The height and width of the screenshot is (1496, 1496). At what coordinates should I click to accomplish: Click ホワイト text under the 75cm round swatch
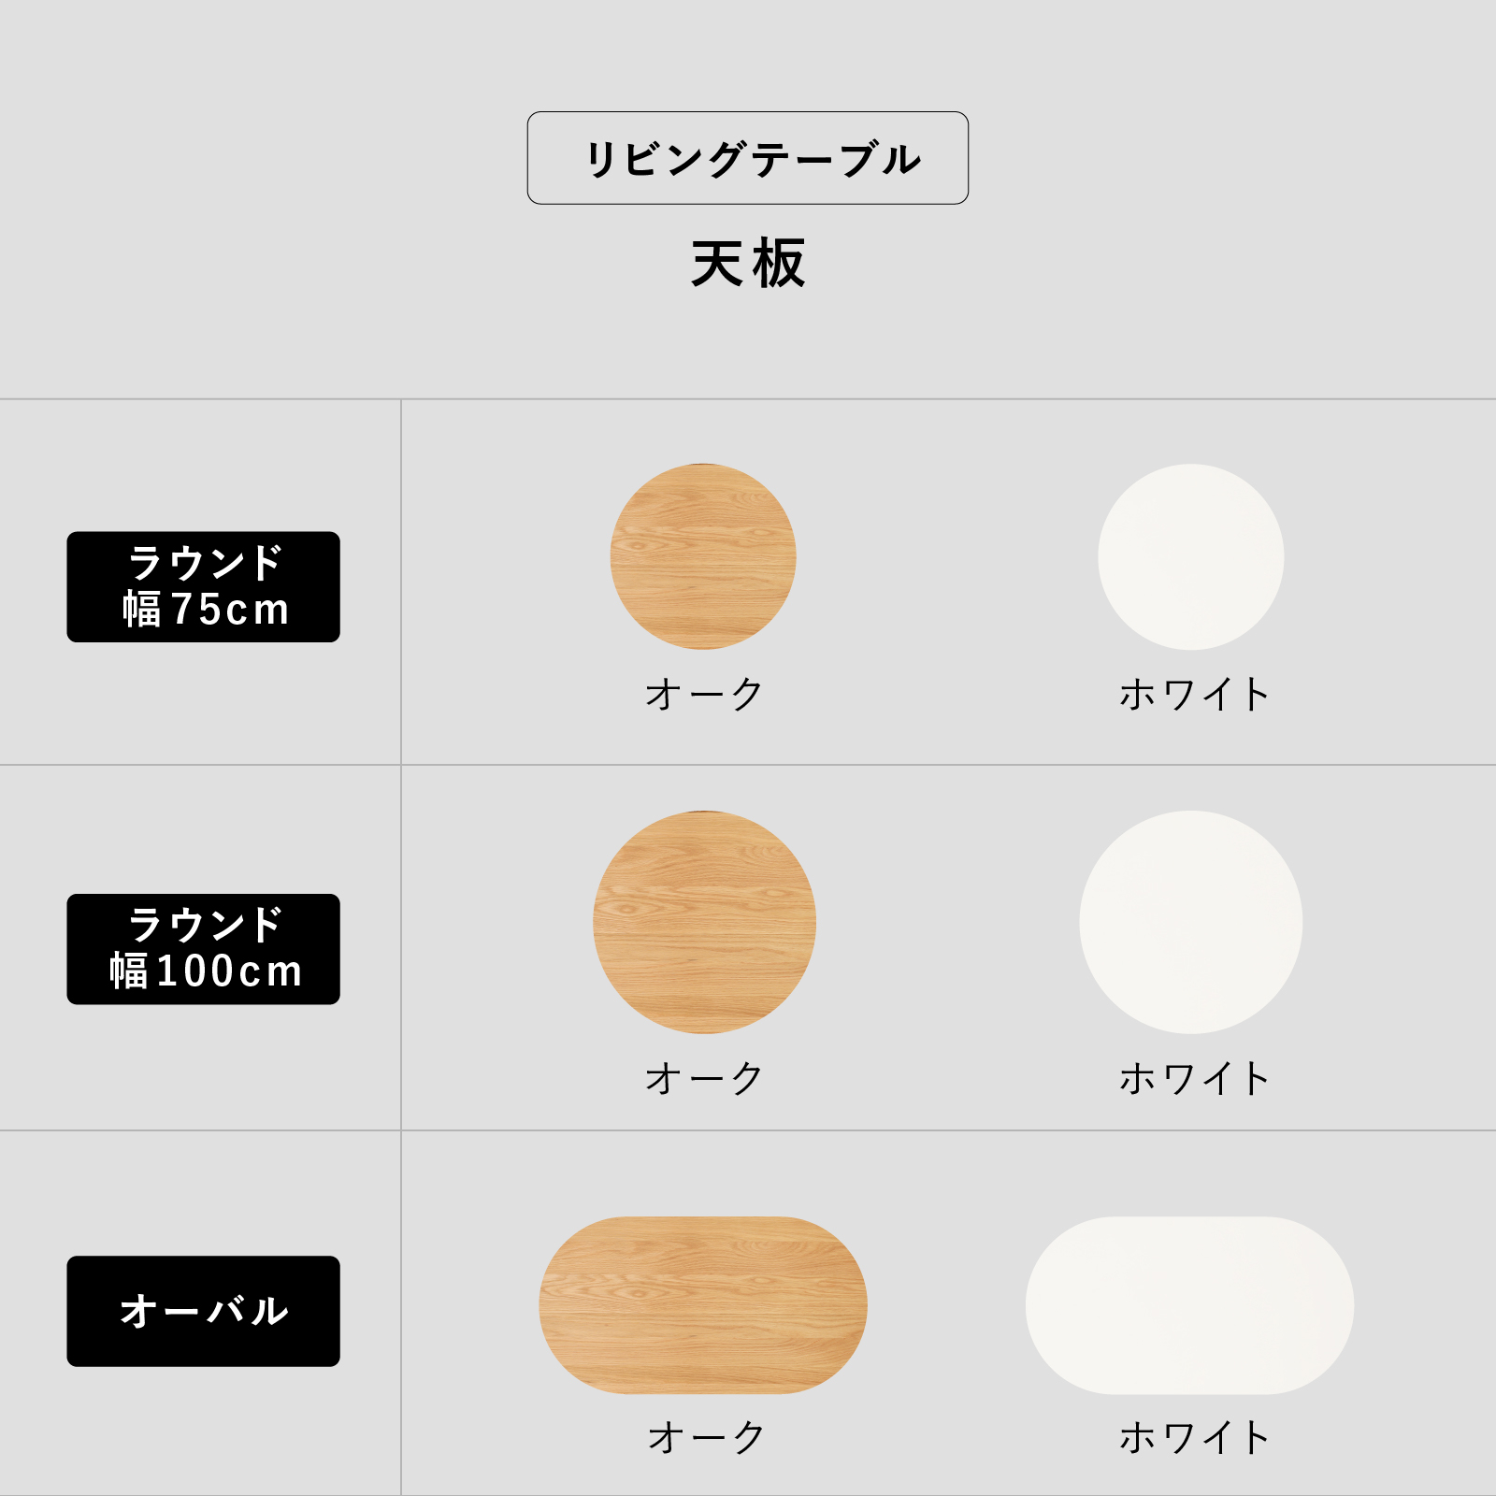point(1194,695)
